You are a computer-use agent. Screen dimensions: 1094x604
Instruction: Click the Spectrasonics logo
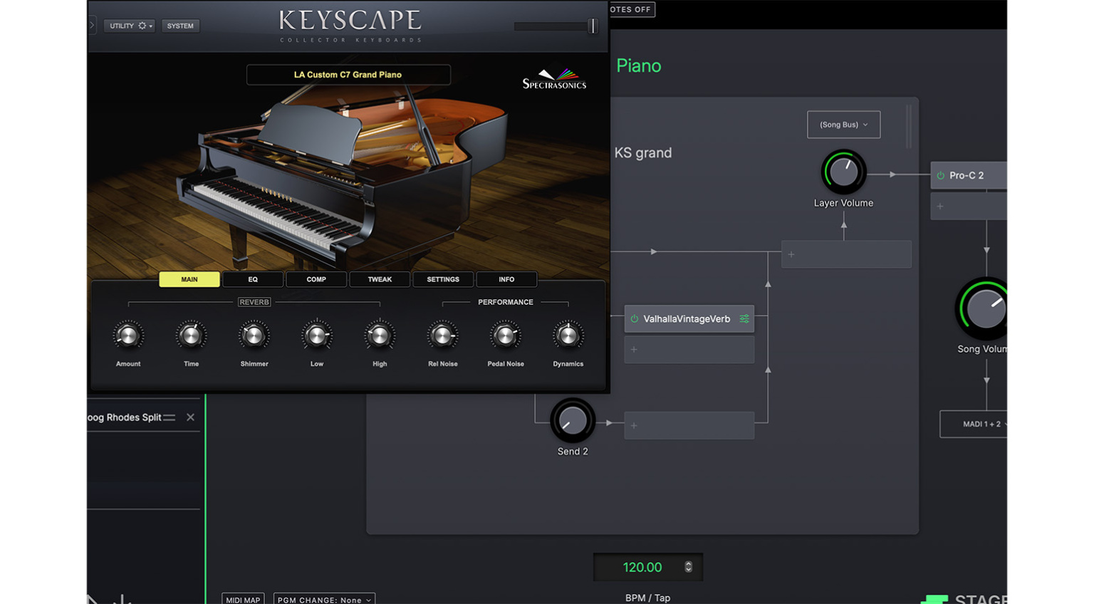[x=553, y=78]
